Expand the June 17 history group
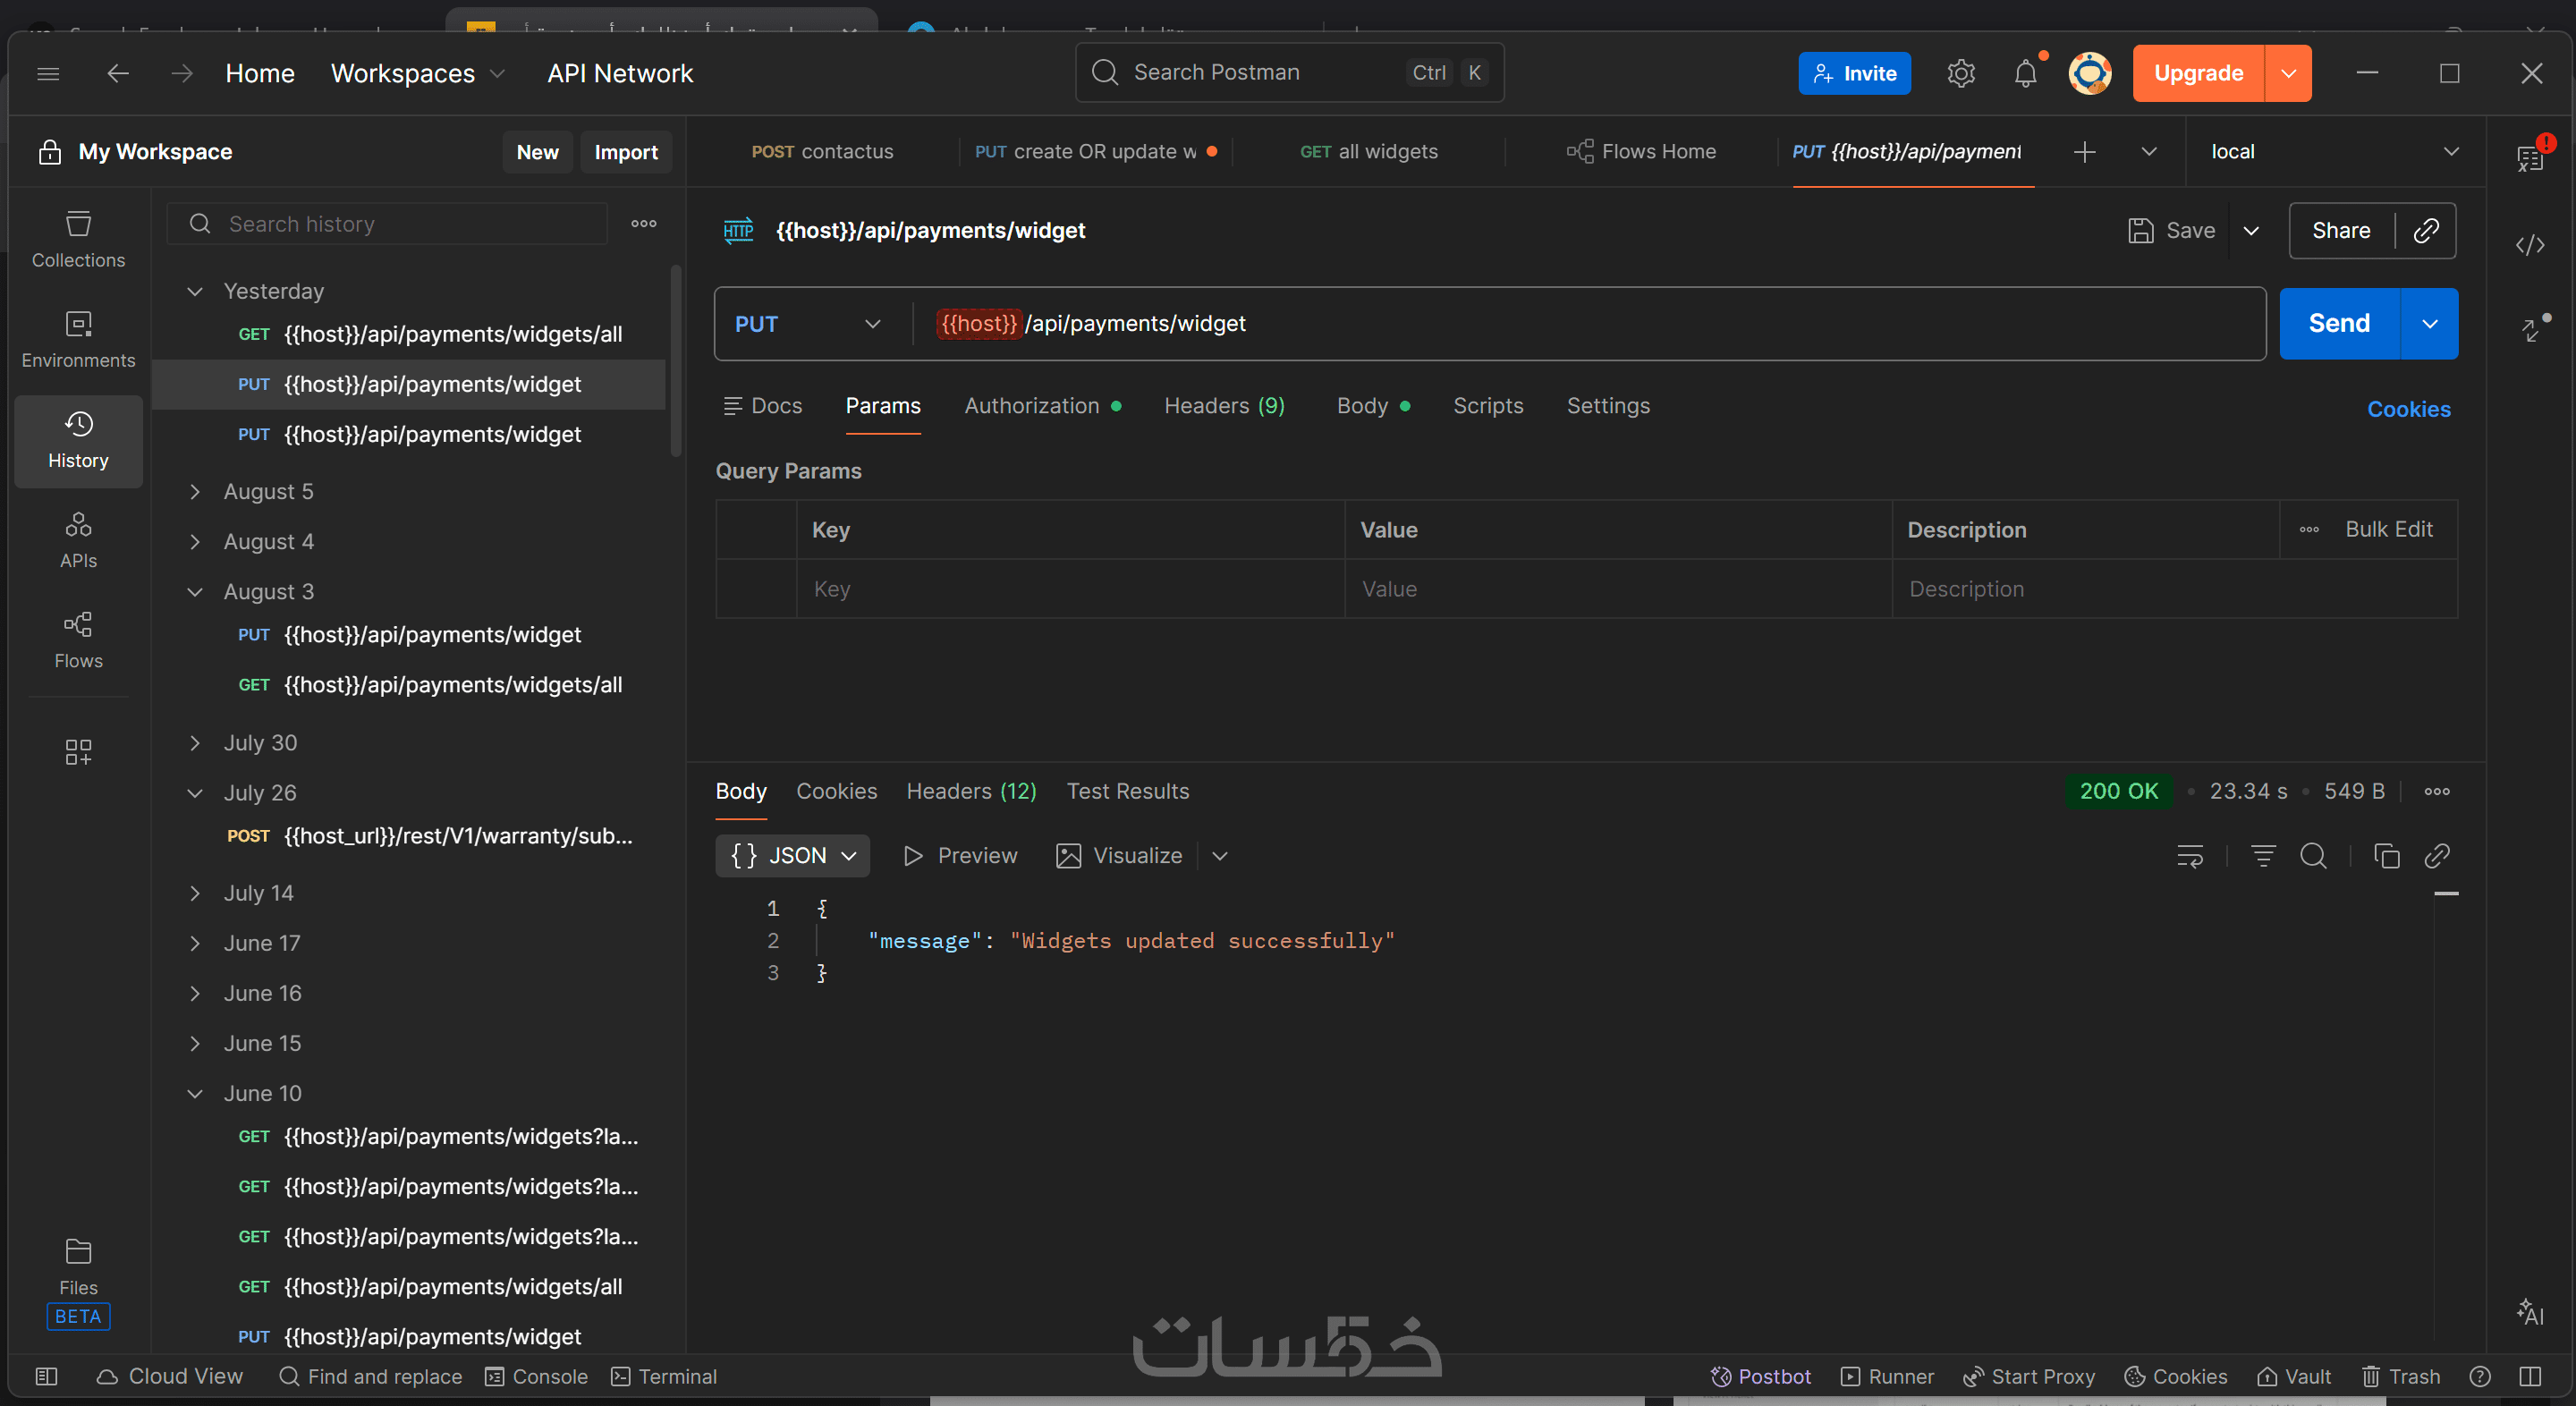 pos(195,943)
